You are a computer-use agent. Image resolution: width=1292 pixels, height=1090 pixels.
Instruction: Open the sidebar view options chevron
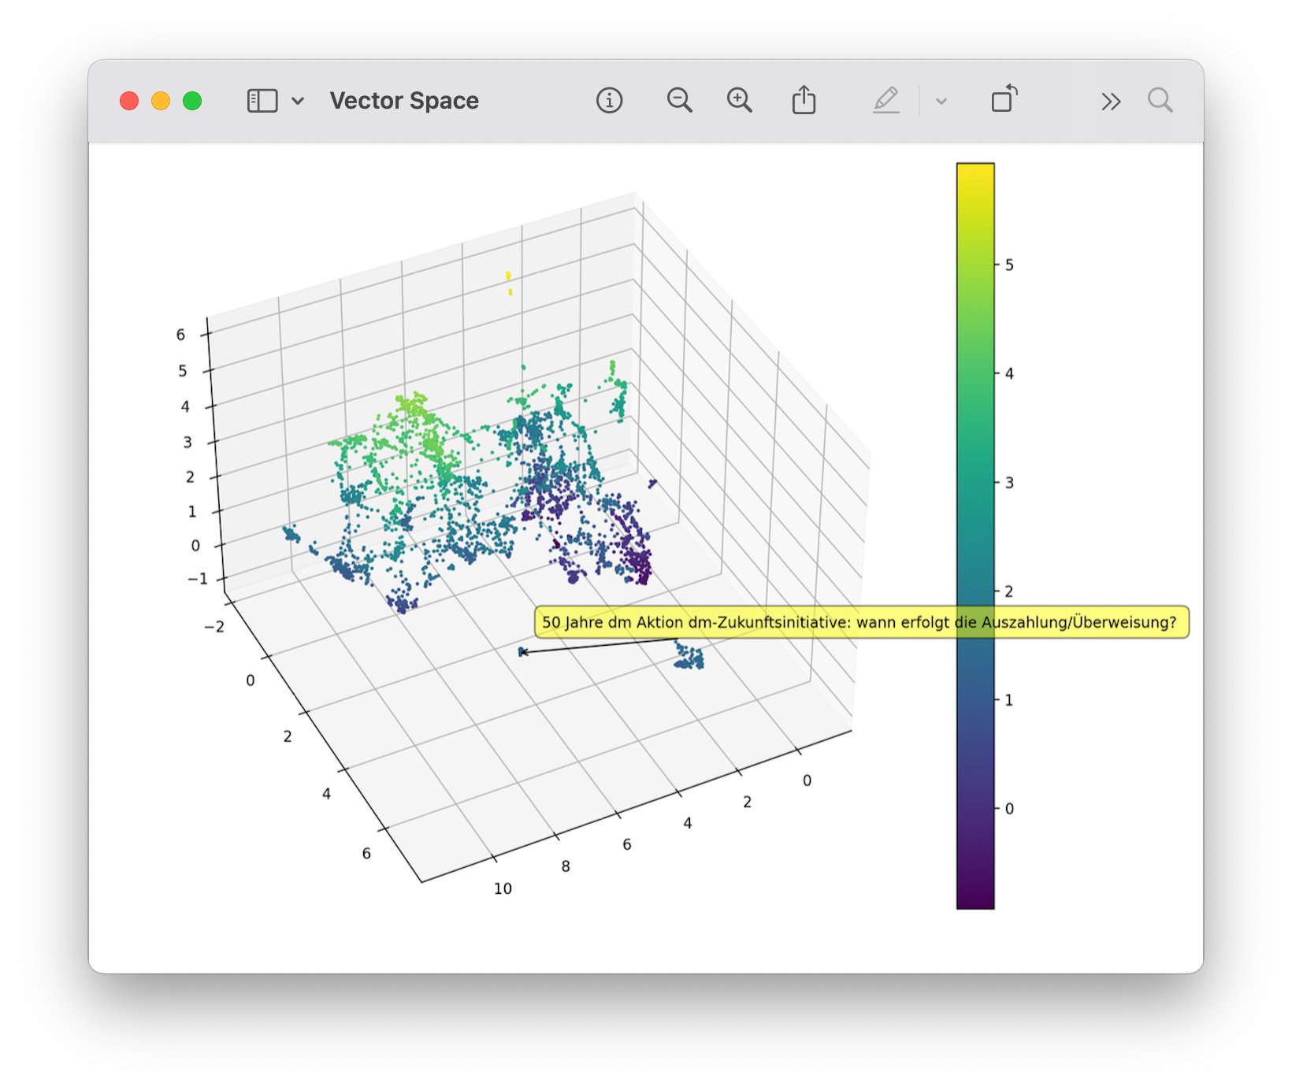[x=298, y=101]
